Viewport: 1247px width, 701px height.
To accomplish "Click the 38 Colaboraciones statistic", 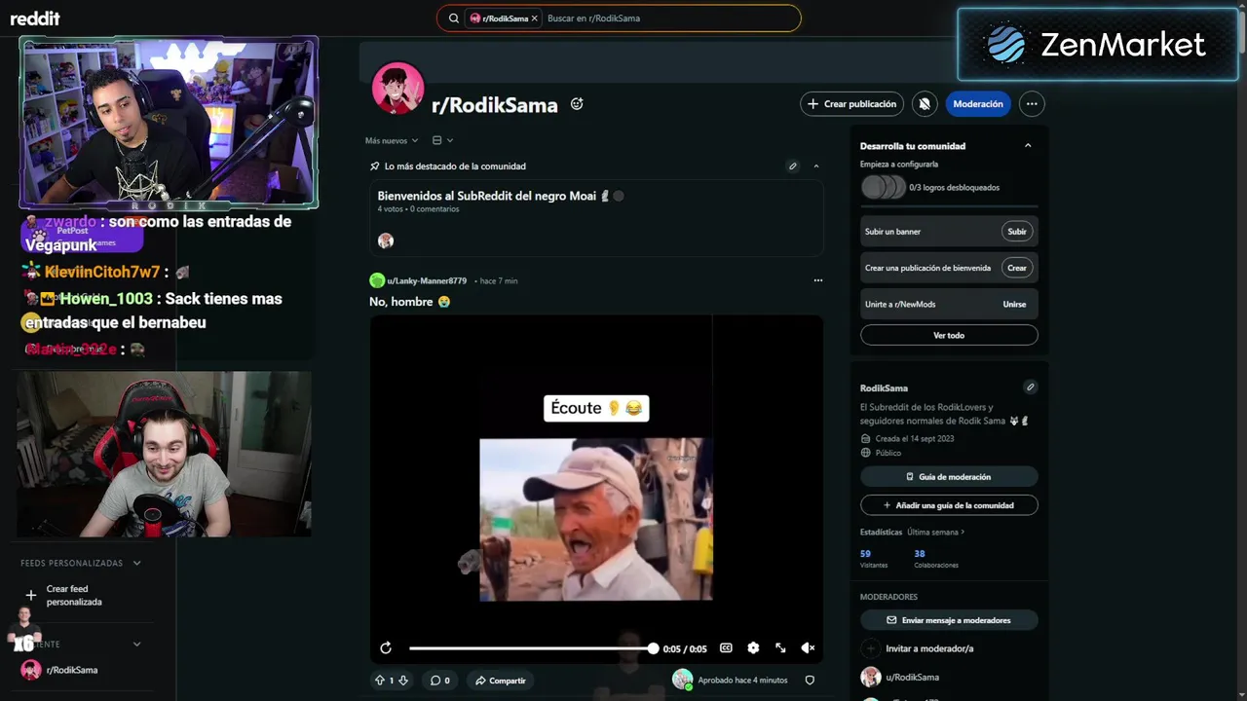I will pos(935,559).
